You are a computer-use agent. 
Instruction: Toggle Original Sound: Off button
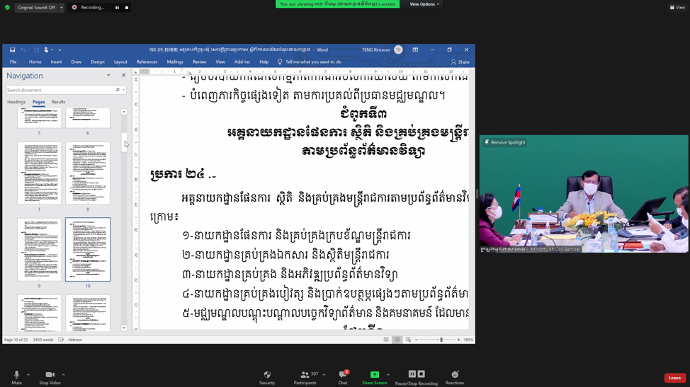coord(36,8)
